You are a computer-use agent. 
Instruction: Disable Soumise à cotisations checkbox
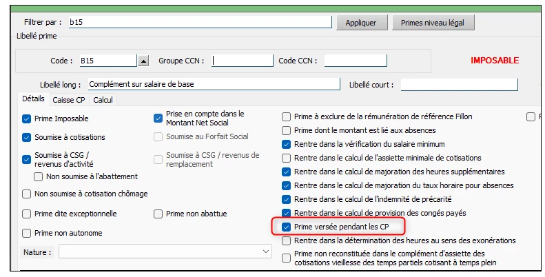(x=26, y=137)
